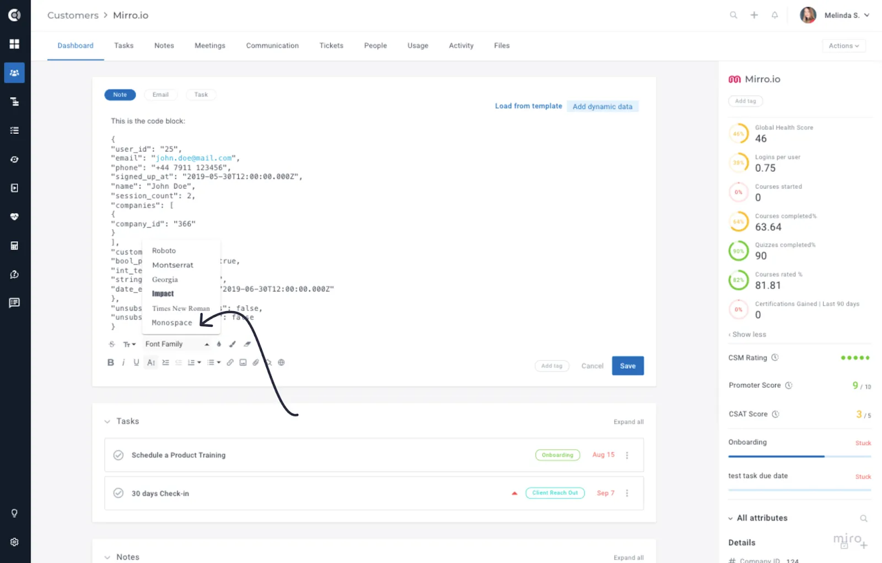Open the settings gear in sidebar
Viewport: 882px width, 563px height.
coord(14,542)
